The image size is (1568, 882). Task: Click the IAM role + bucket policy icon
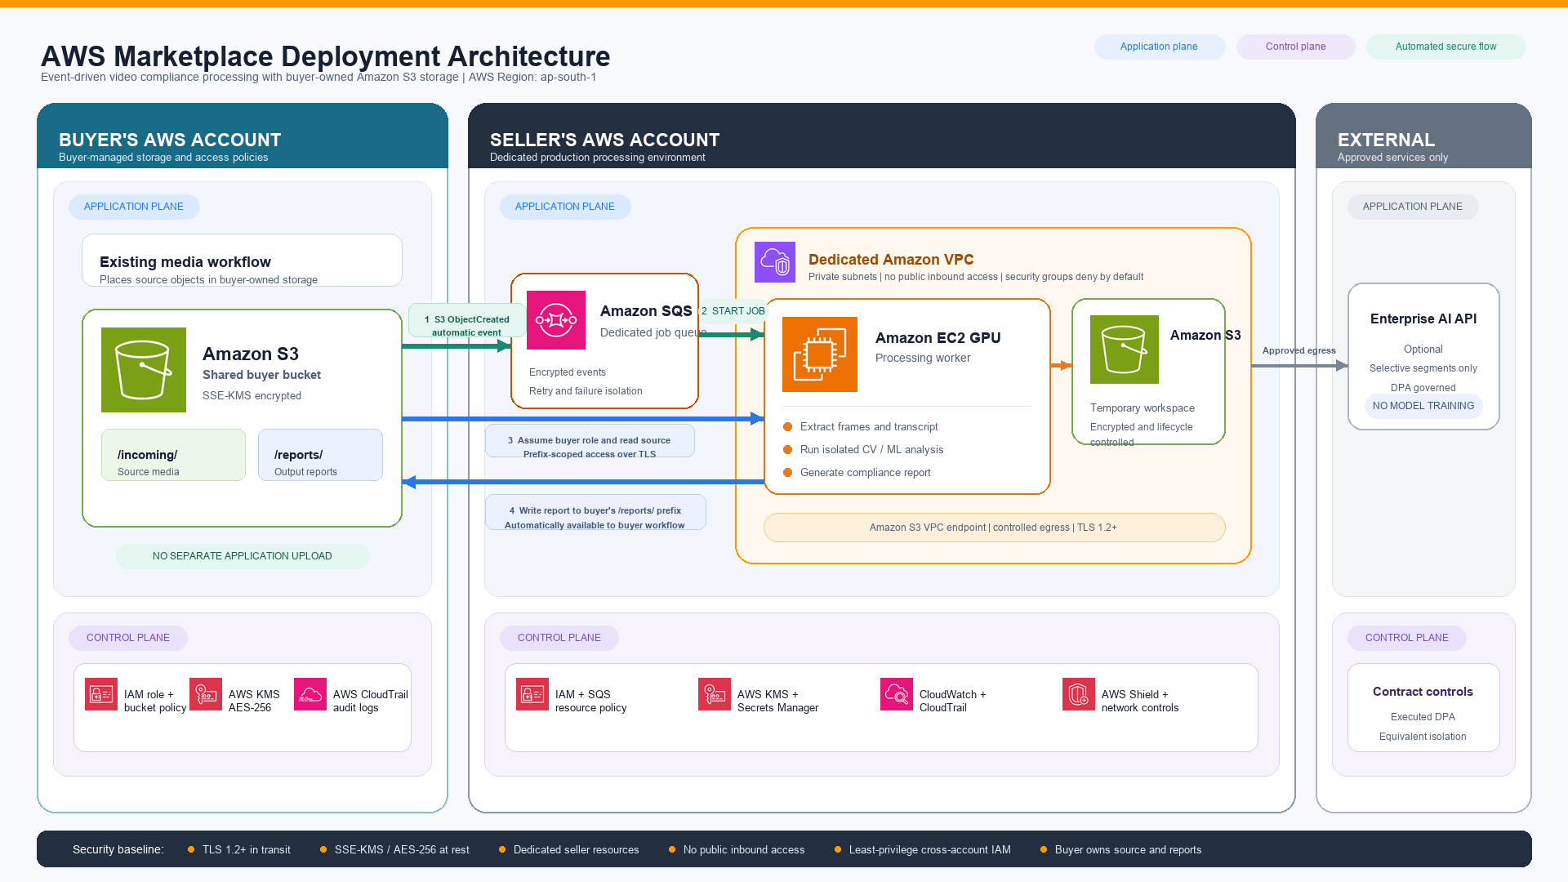tap(101, 694)
